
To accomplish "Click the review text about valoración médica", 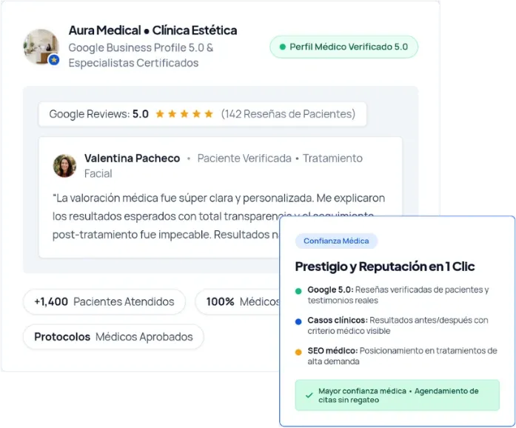I will click(218, 216).
